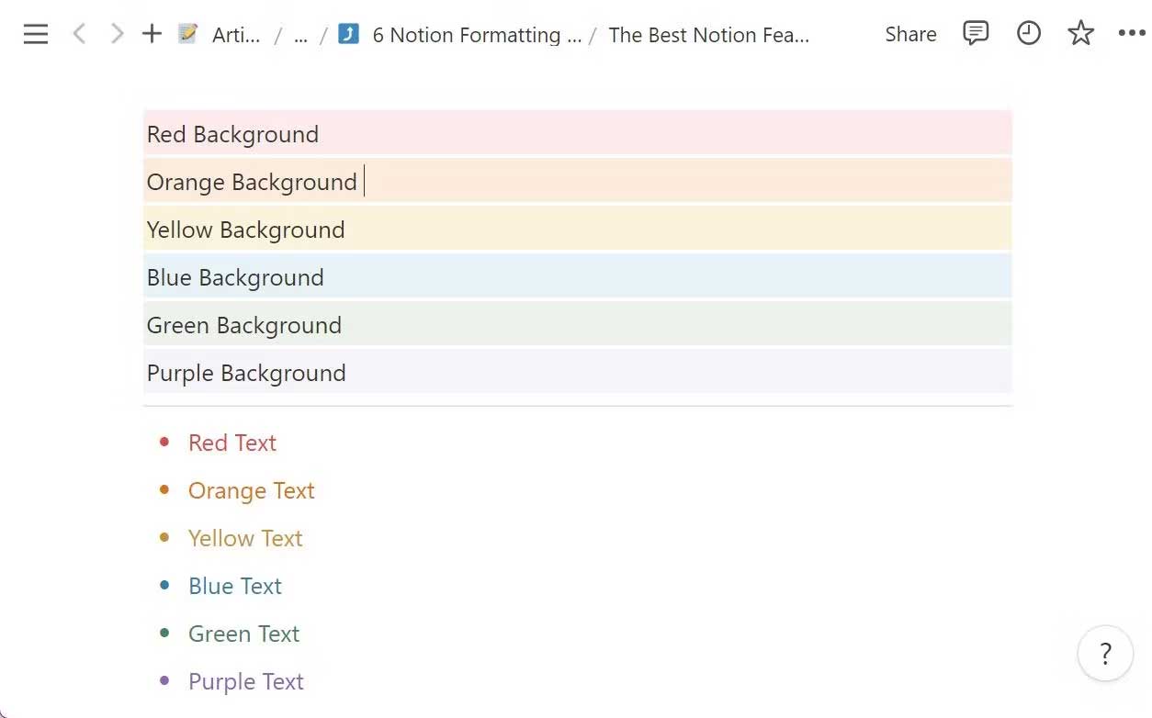Click the 'Orange Text' bullet item
This screenshot has height=718, width=1152.
(x=252, y=490)
